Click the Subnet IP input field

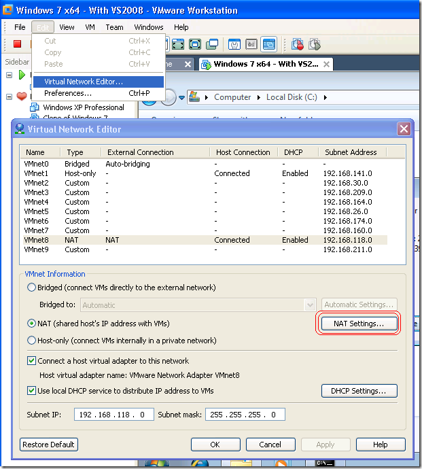(x=114, y=415)
